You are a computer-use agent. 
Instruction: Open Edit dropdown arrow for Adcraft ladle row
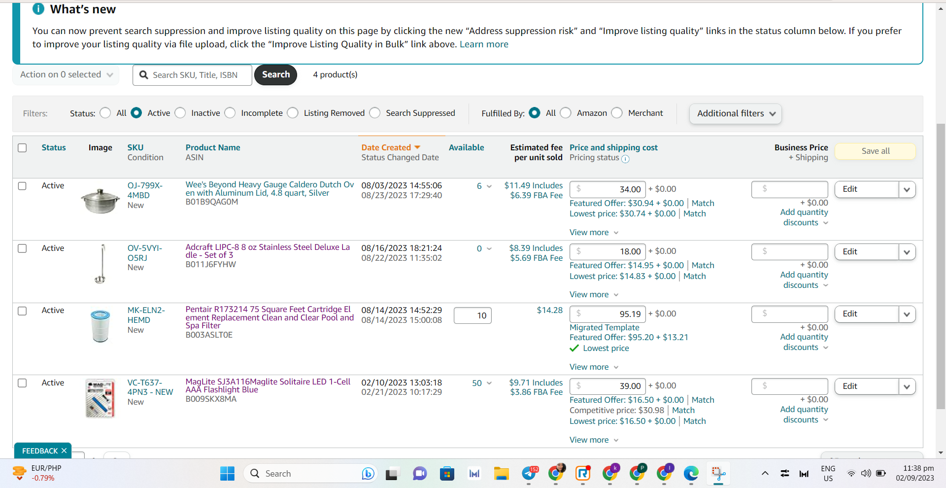tap(907, 252)
